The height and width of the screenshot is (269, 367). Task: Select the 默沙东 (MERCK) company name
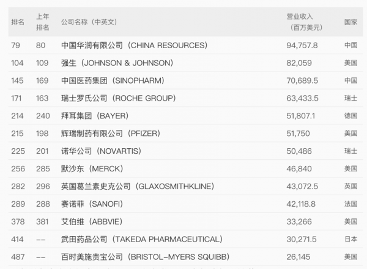(x=93, y=168)
